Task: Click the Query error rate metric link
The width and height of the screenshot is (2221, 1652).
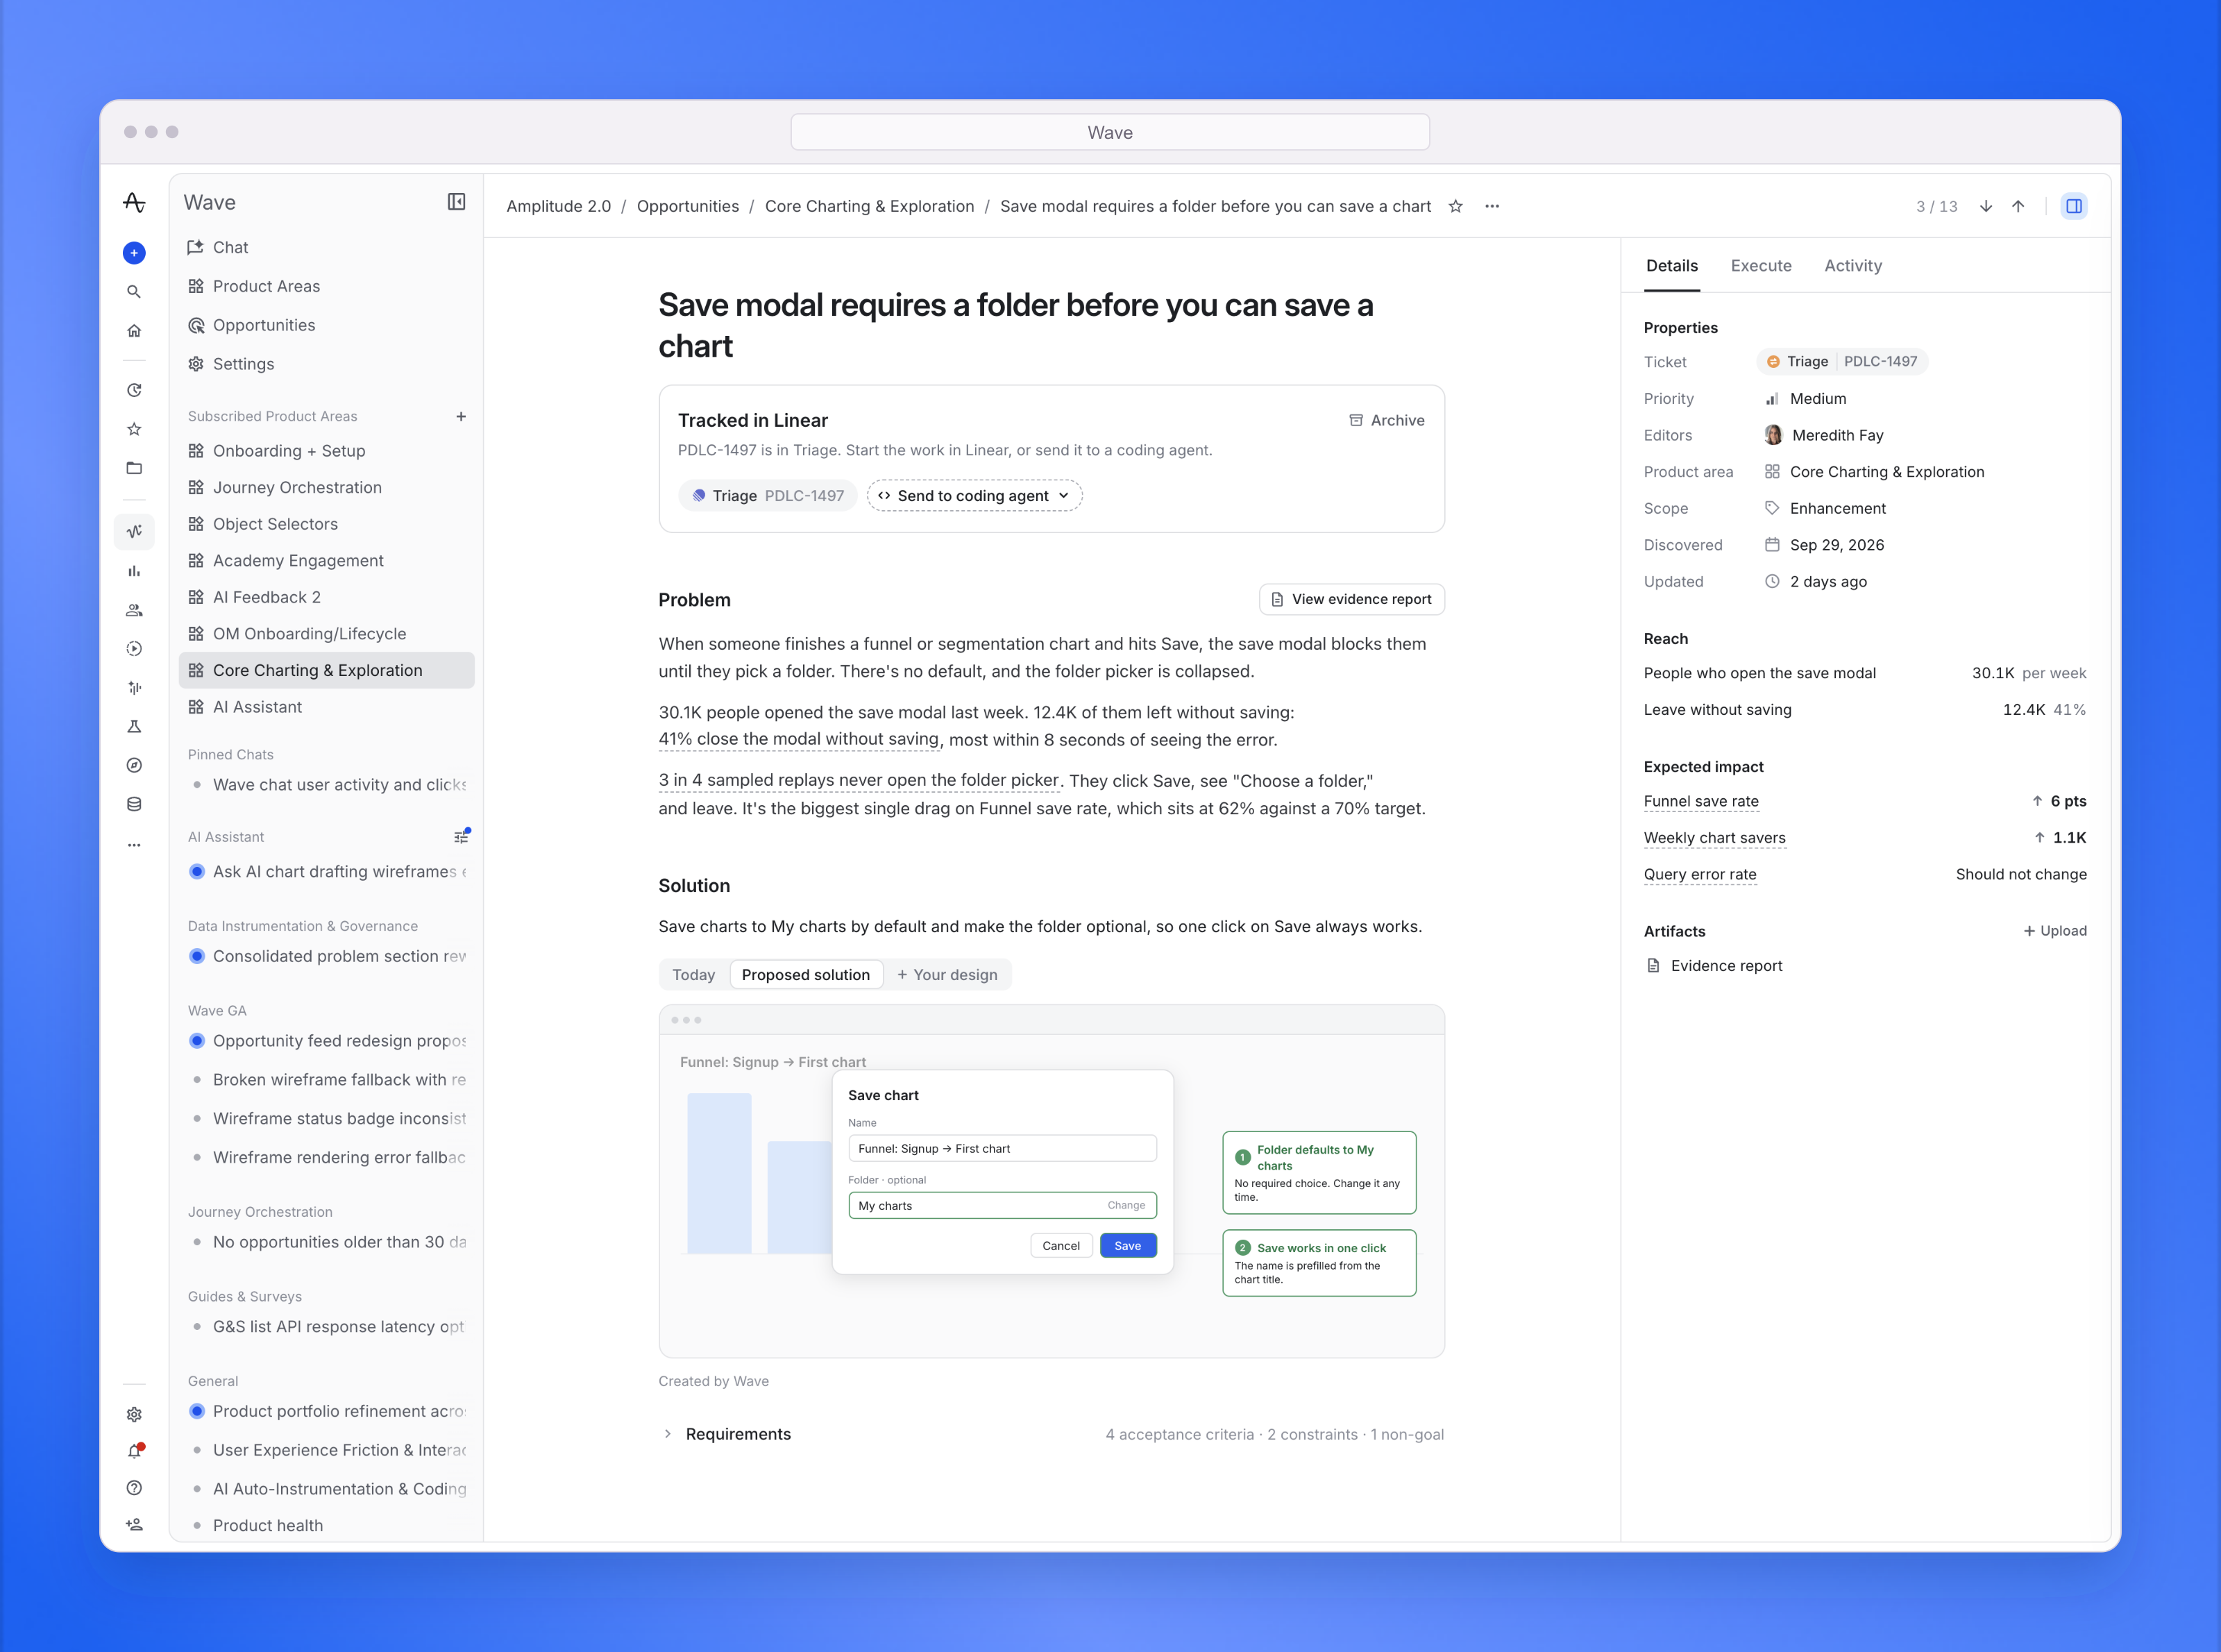Action: tap(1700, 874)
